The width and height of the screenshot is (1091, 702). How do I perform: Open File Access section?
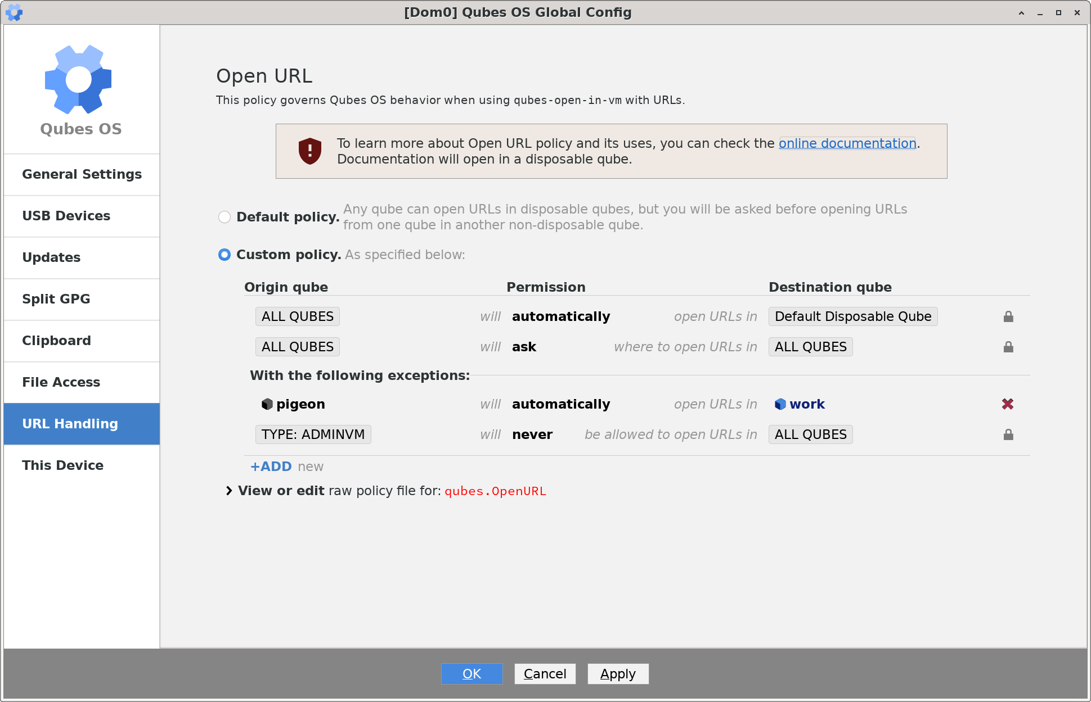tap(82, 382)
